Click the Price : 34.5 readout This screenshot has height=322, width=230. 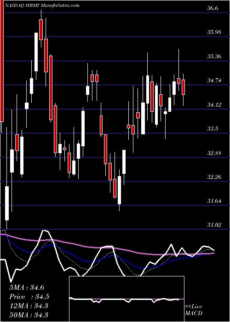[x=29, y=296]
